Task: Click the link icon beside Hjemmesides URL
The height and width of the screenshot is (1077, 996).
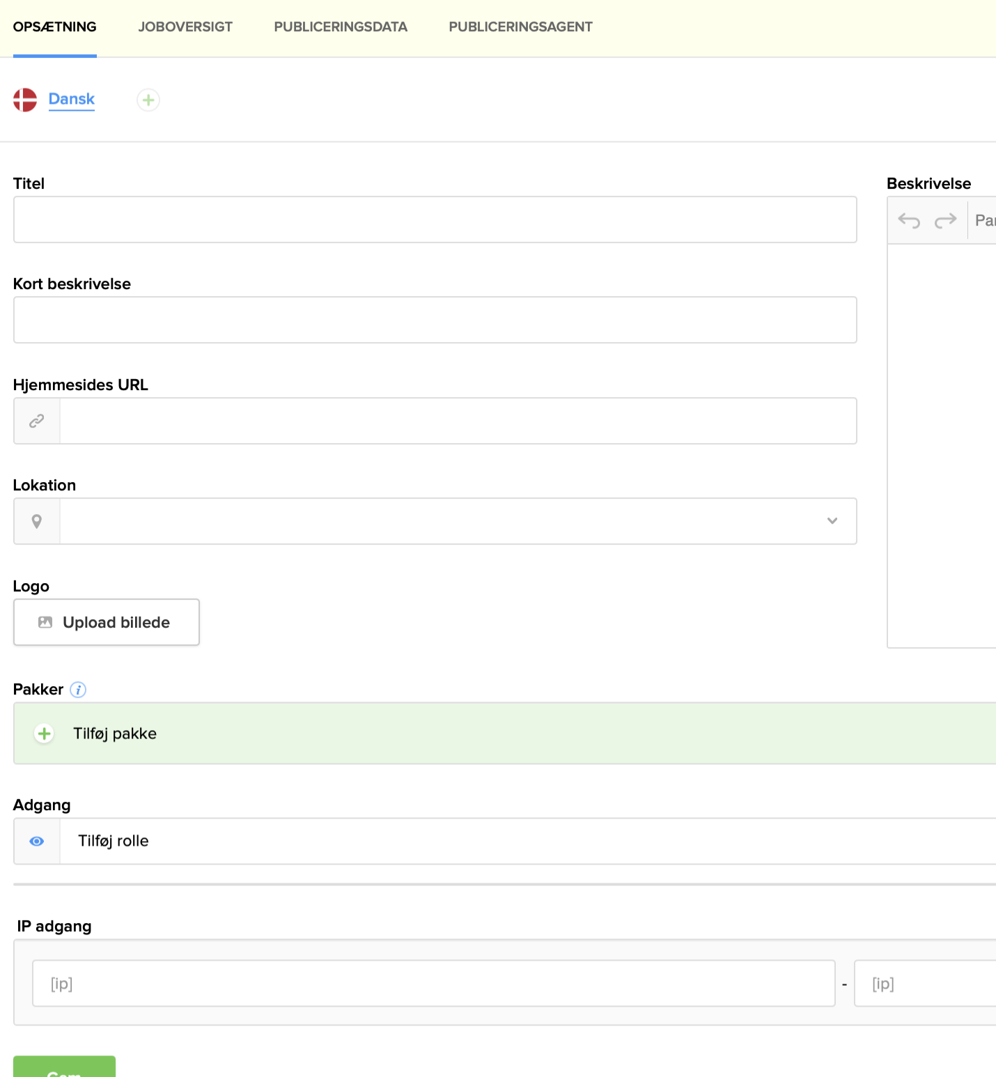Action: click(37, 421)
